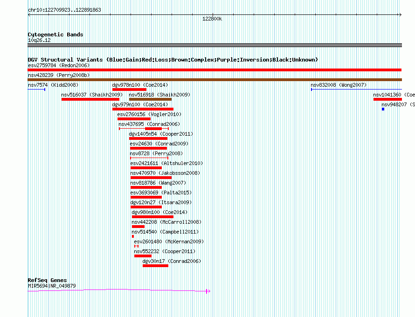
Task: Select esv24630 (Conrad2009) entry
Action: click(x=148, y=148)
